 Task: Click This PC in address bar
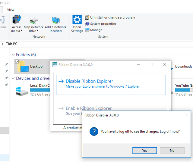pos(12,44)
